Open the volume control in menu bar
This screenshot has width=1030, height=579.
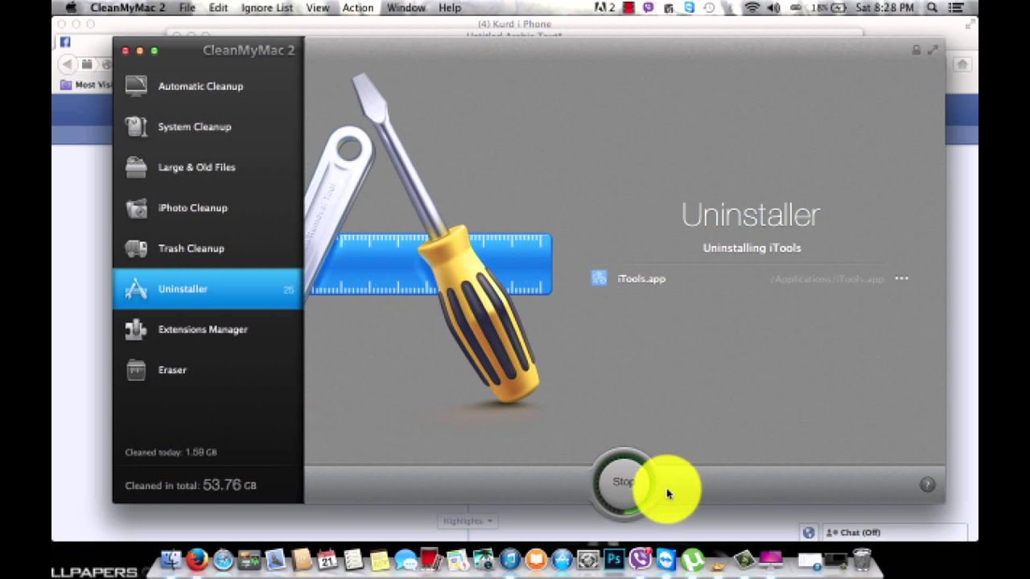click(x=773, y=8)
